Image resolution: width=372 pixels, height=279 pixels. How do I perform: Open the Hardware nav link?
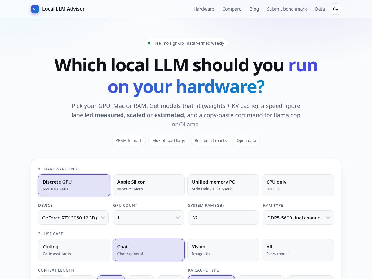tap(204, 9)
